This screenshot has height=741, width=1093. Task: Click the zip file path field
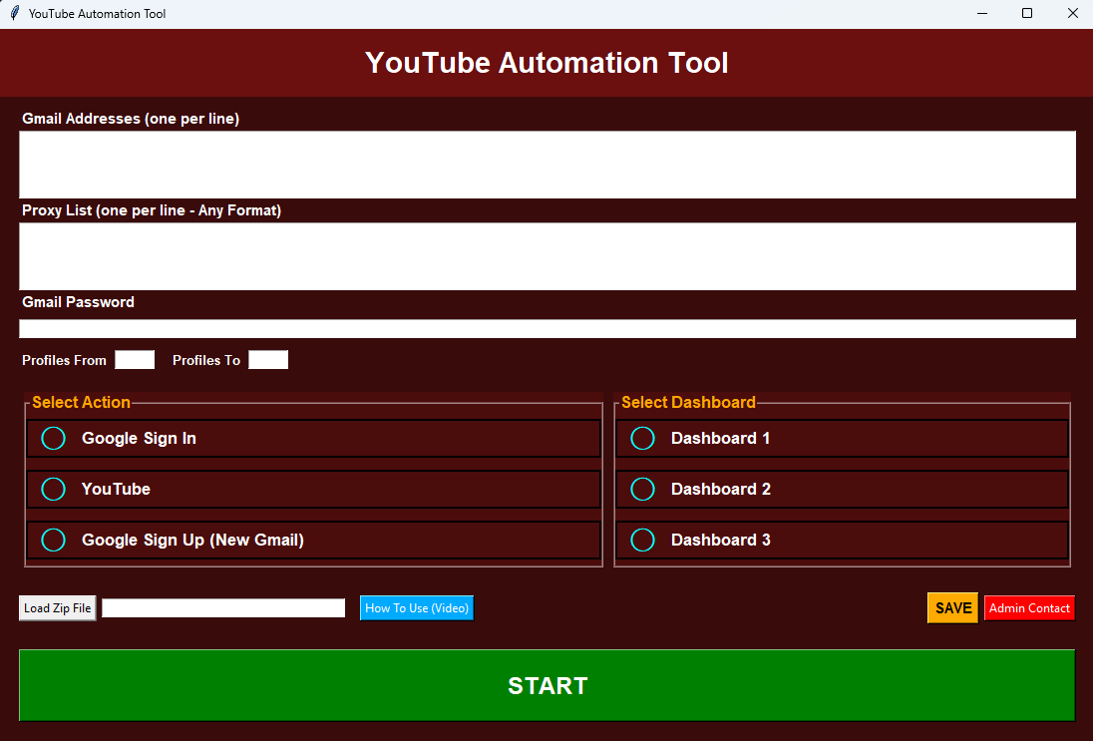coord(223,608)
